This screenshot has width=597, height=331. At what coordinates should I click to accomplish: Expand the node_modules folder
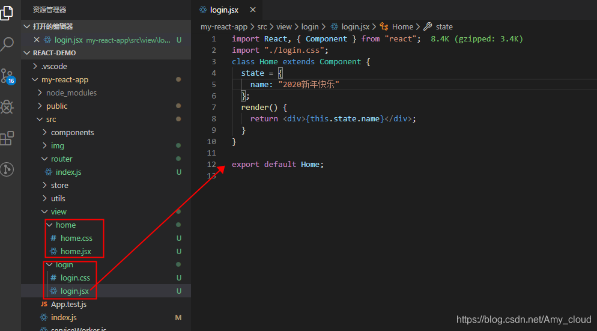[x=40, y=93]
